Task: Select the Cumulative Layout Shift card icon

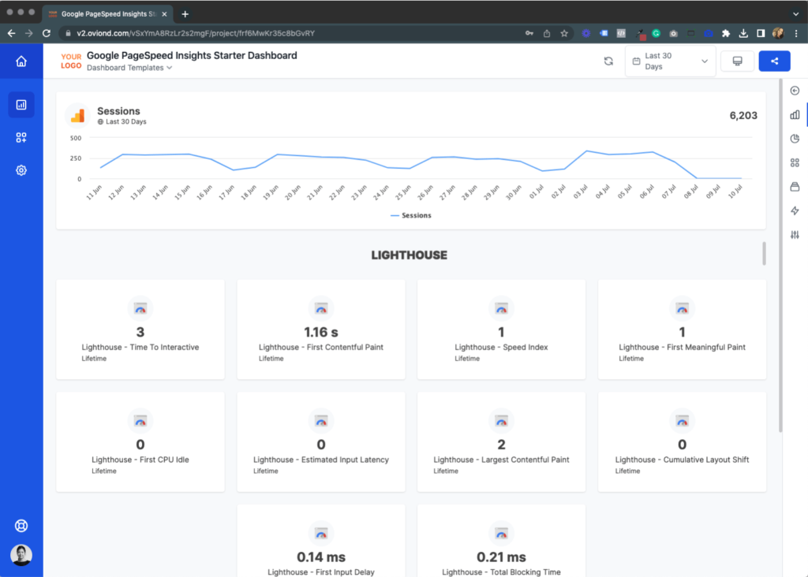Action: 683,420
